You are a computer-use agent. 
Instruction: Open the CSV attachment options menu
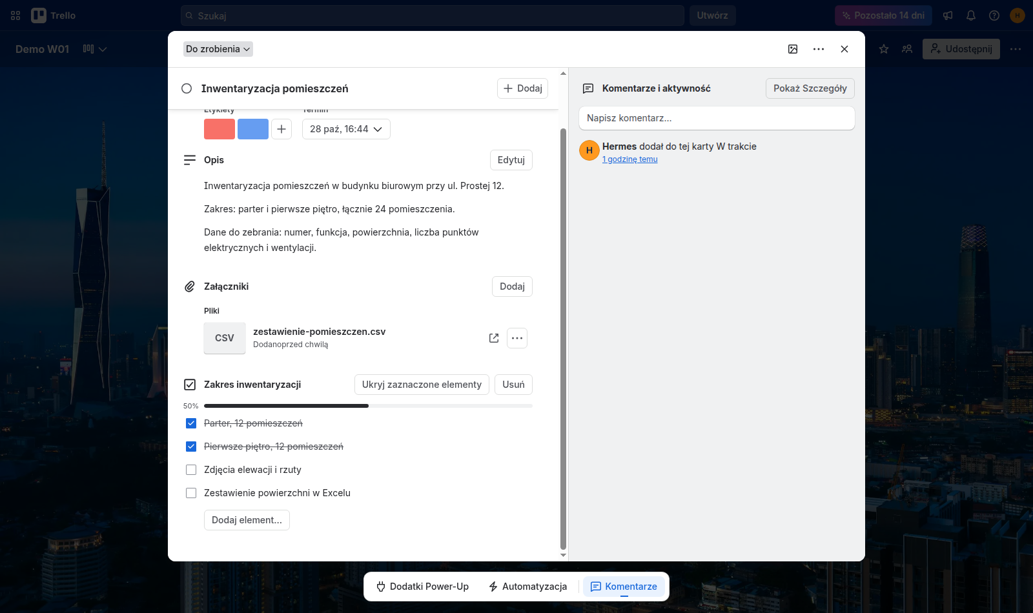tap(517, 338)
